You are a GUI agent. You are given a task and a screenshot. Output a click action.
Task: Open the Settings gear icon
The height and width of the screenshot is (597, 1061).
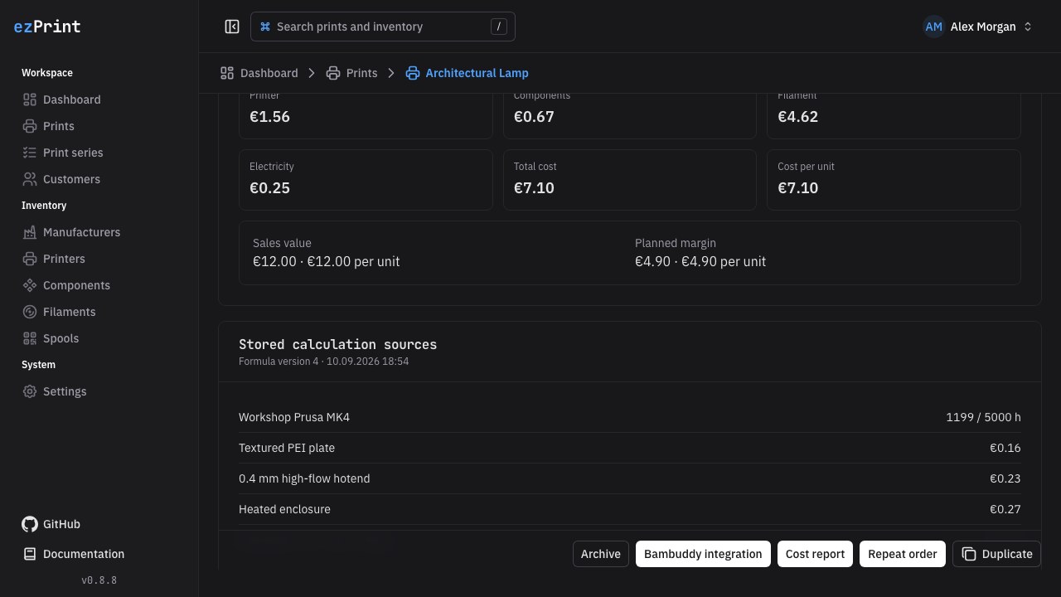pyautogui.click(x=30, y=391)
